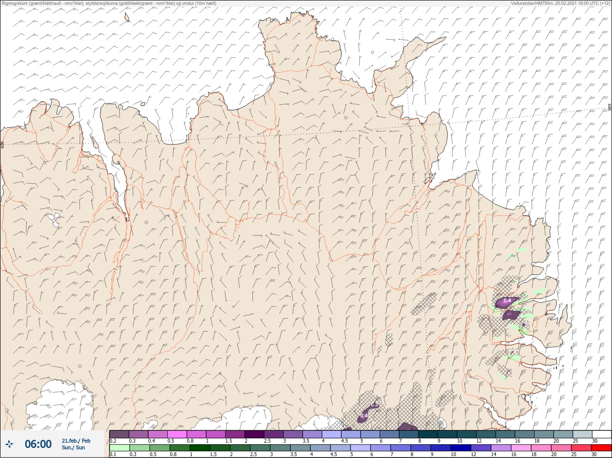
Task: Select lower legend navy blue swatch labeled 10
Action: click(461, 448)
